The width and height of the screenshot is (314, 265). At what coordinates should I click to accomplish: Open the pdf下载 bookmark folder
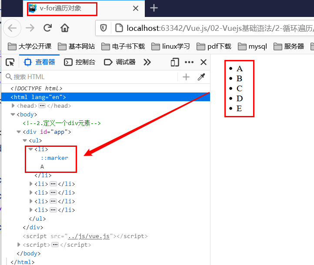[x=214, y=46]
